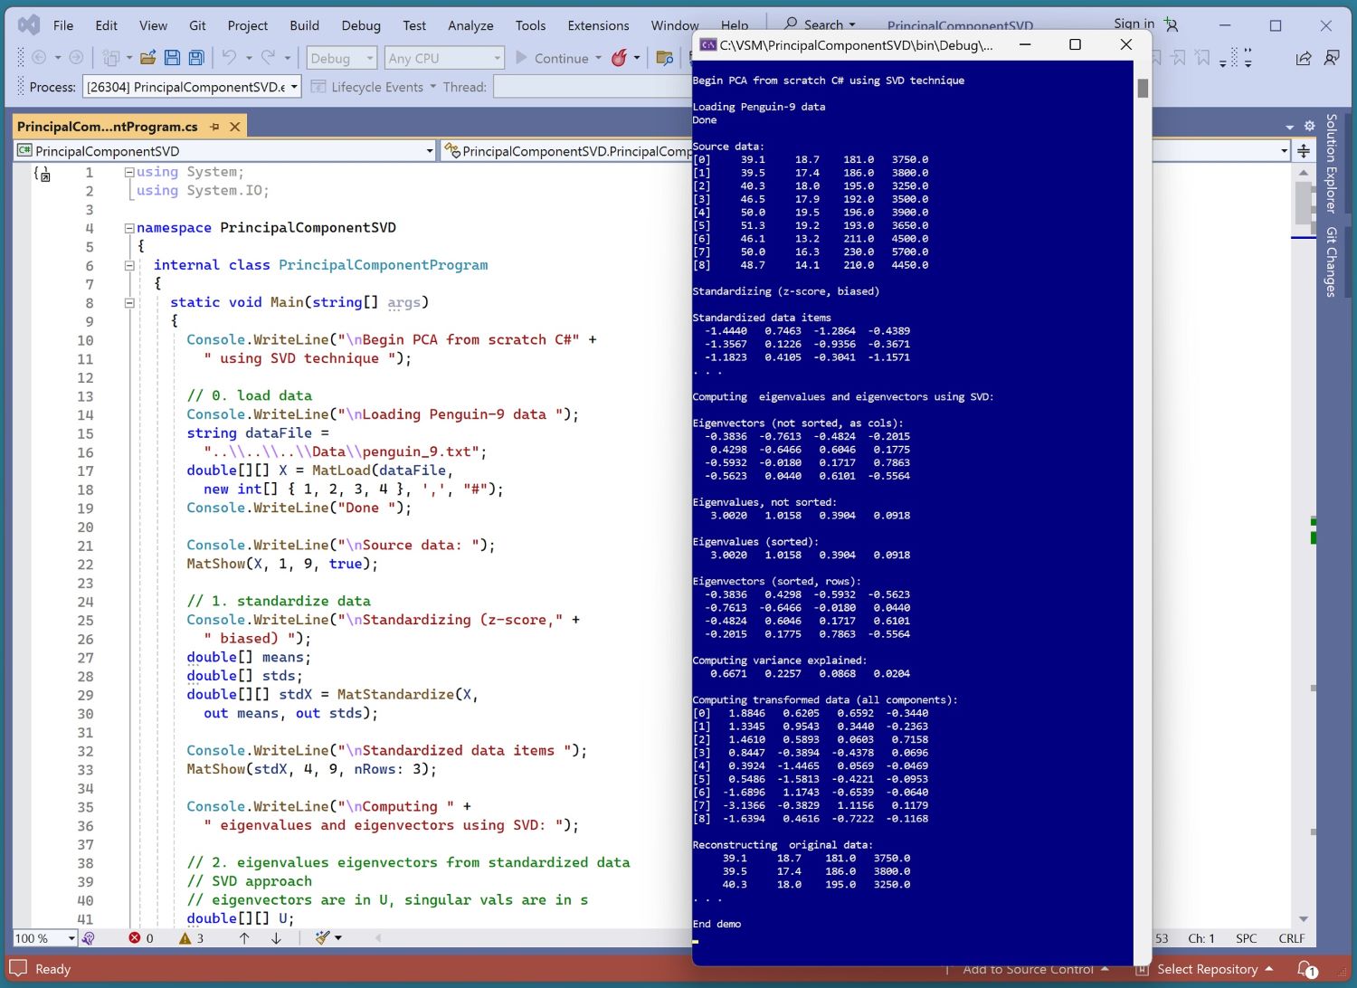Open the Solution Explorer side tab
Screen dimensions: 1357x988
pos(1331,163)
